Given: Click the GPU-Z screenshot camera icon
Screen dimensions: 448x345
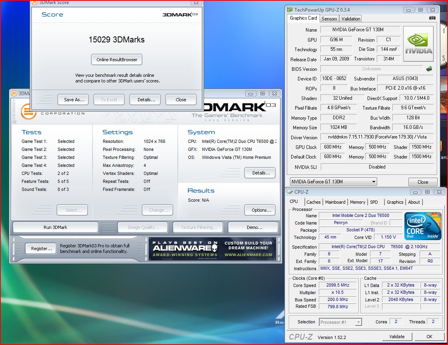Looking at the screenshot, I should [432, 18].
